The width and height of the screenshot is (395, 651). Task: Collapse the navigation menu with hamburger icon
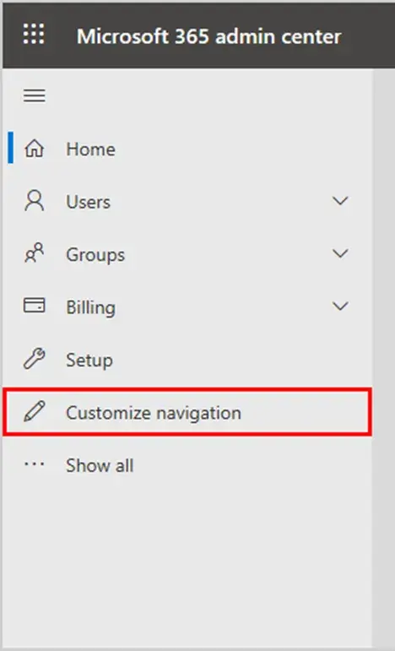(x=35, y=95)
